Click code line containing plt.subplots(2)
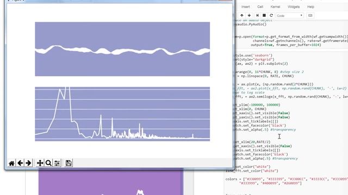348x195 pixels. 262,64
